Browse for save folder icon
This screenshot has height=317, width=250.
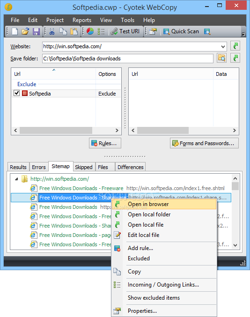pyautogui.click(x=221, y=58)
